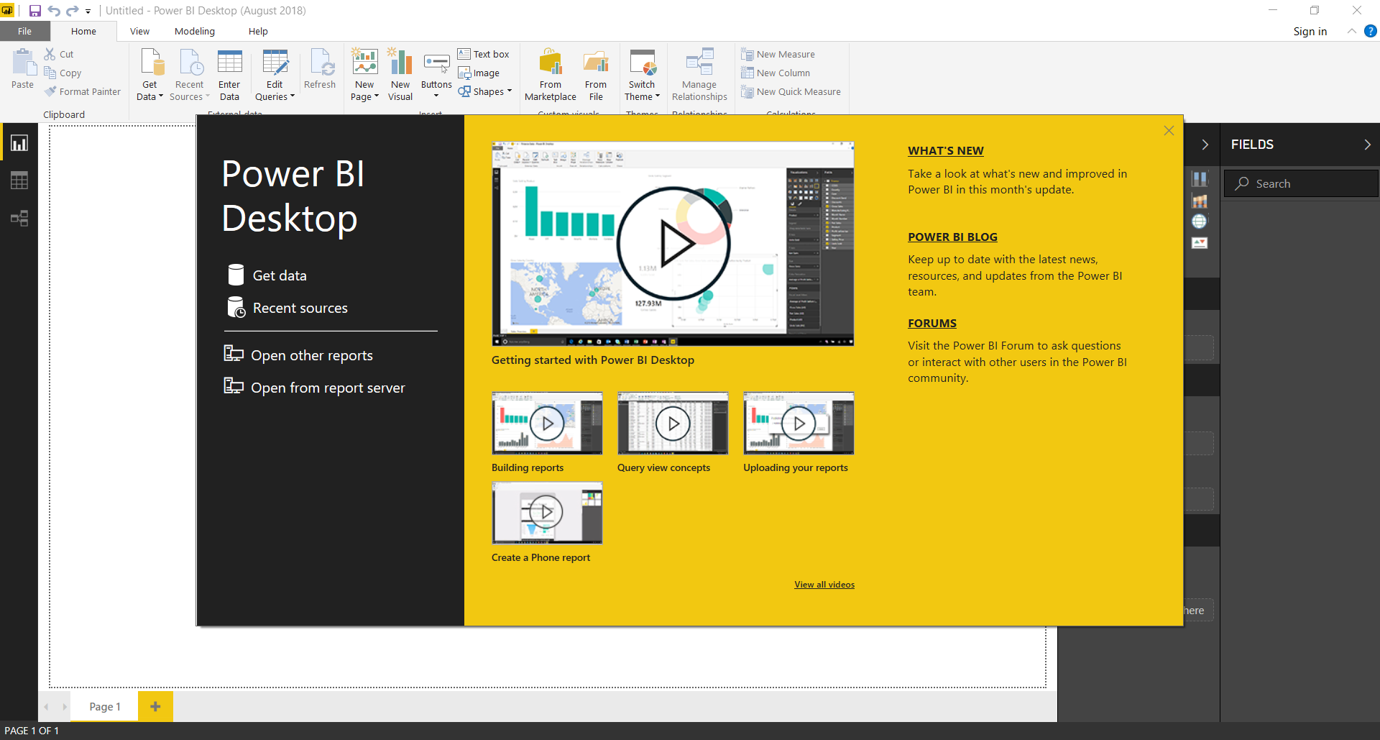Click the View all videos link

pyautogui.click(x=824, y=585)
